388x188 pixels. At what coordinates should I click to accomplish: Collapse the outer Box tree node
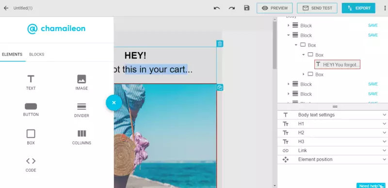click(x=296, y=45)
